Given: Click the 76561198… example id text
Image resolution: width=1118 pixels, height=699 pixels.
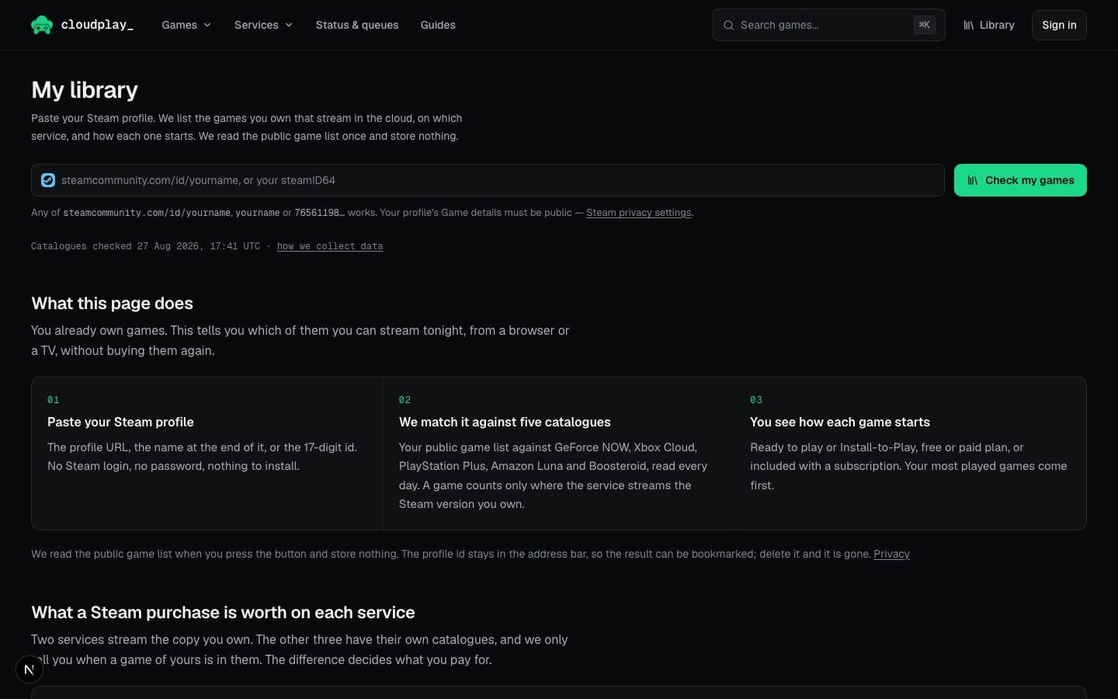Looking at the screenshot, I should click(x=319, y=213).
